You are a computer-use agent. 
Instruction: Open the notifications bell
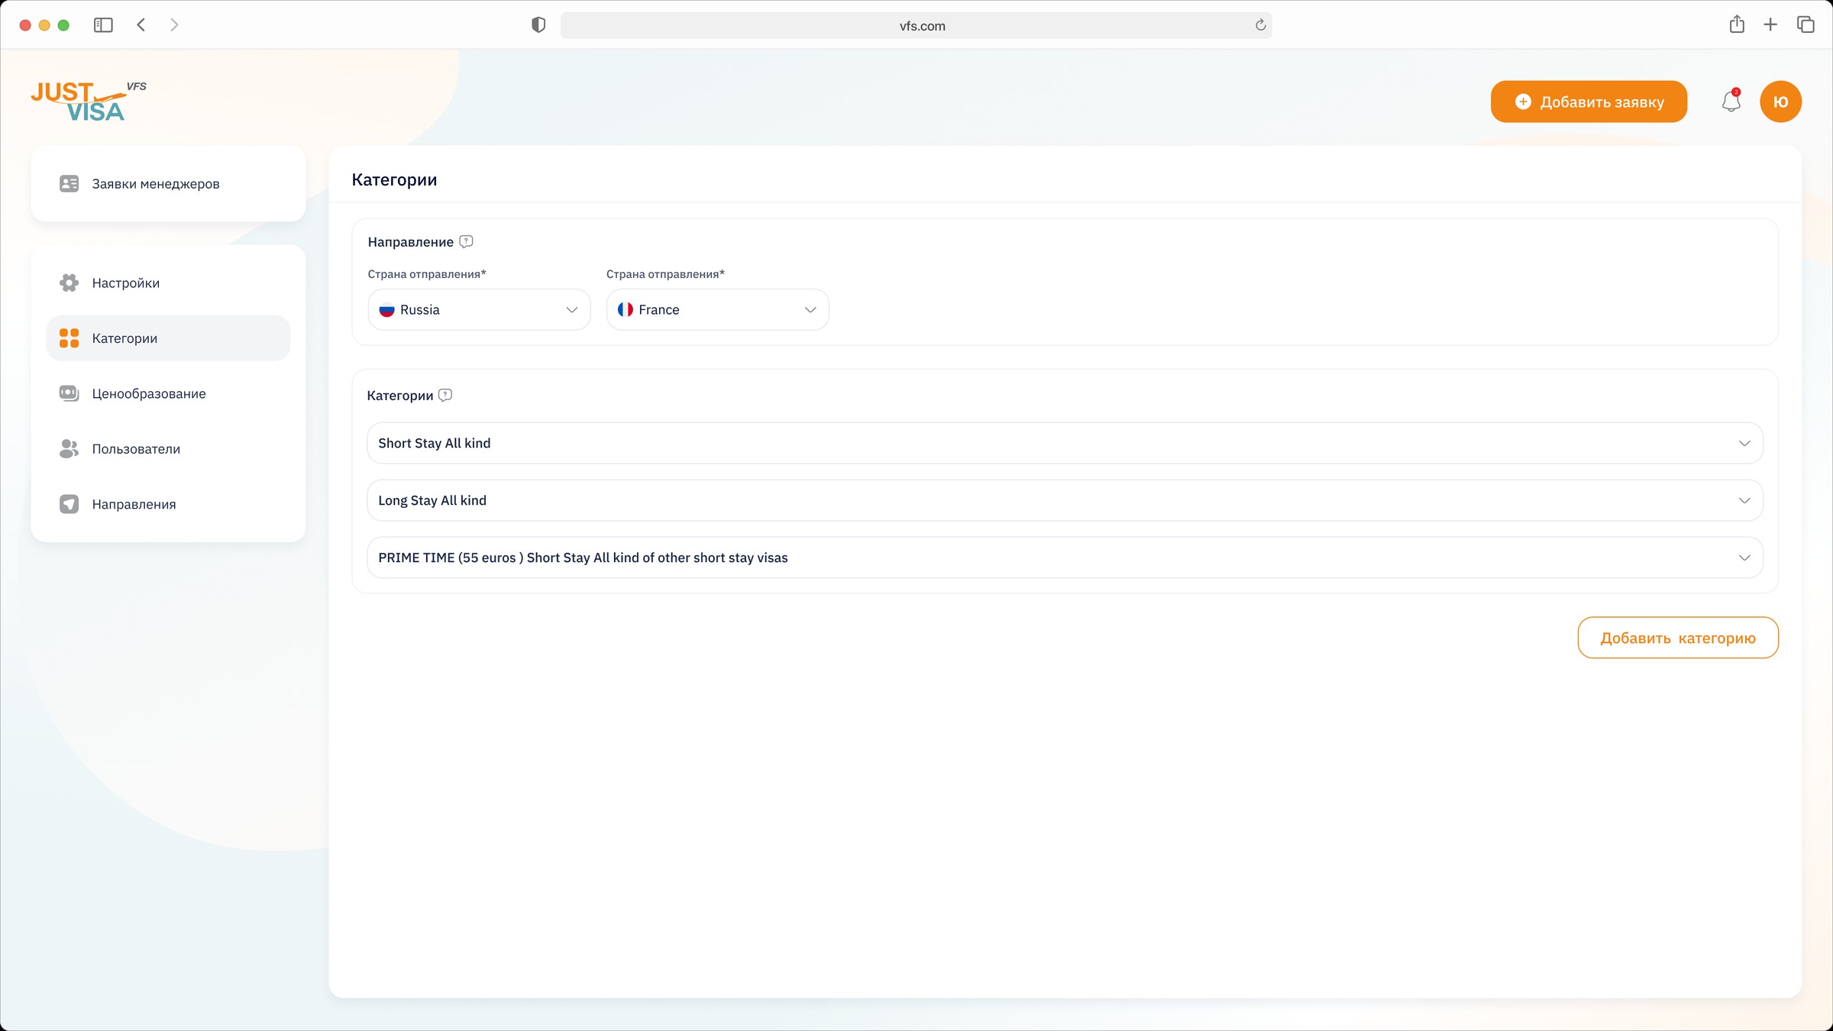(1731, 102)
